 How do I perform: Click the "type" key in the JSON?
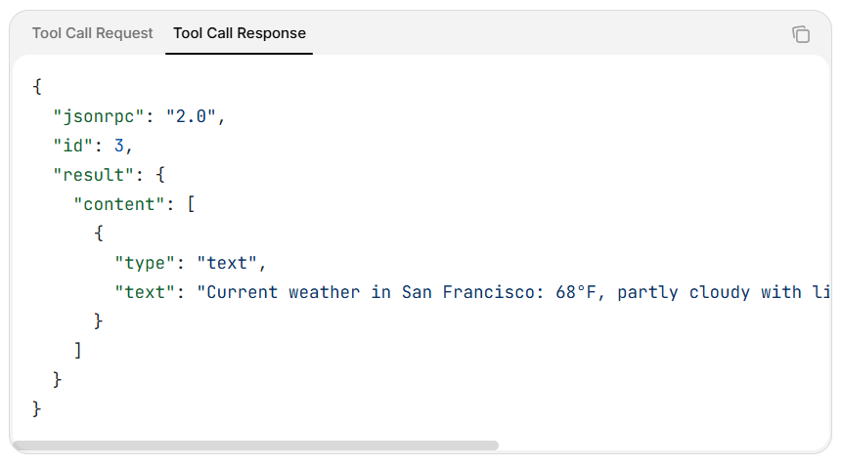click(145, 263)
